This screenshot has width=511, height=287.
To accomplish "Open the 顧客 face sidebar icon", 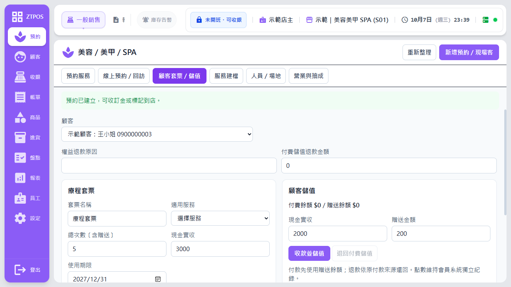I will point(20,57).
